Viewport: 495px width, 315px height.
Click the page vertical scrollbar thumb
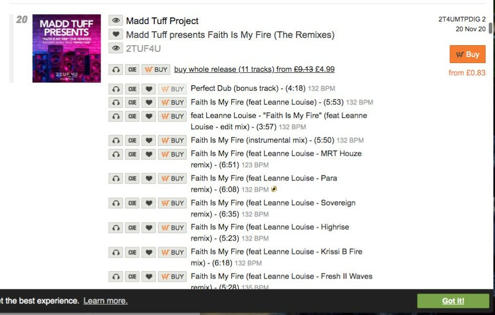tap(490, 28)
